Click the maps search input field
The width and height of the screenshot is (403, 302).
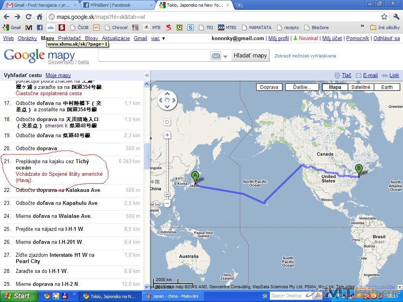click(153, 56)
